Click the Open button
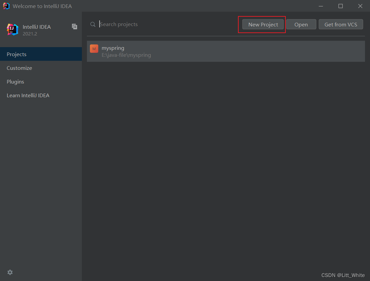 click(301, 24)
